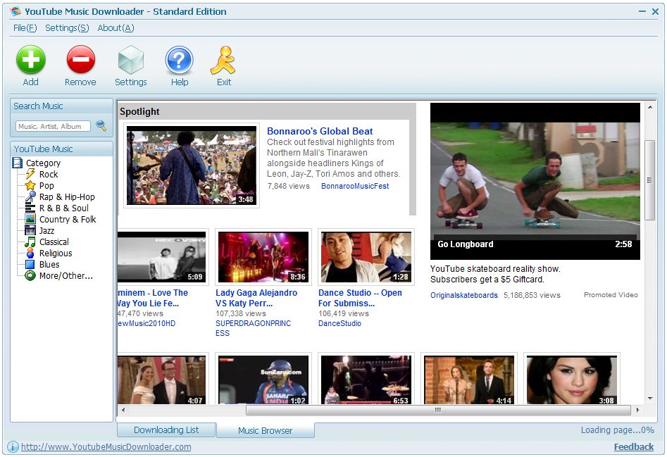Open Settings from the toolbar cube icon
The height and width of the screenshot is (457, 667).
(130, 60)
